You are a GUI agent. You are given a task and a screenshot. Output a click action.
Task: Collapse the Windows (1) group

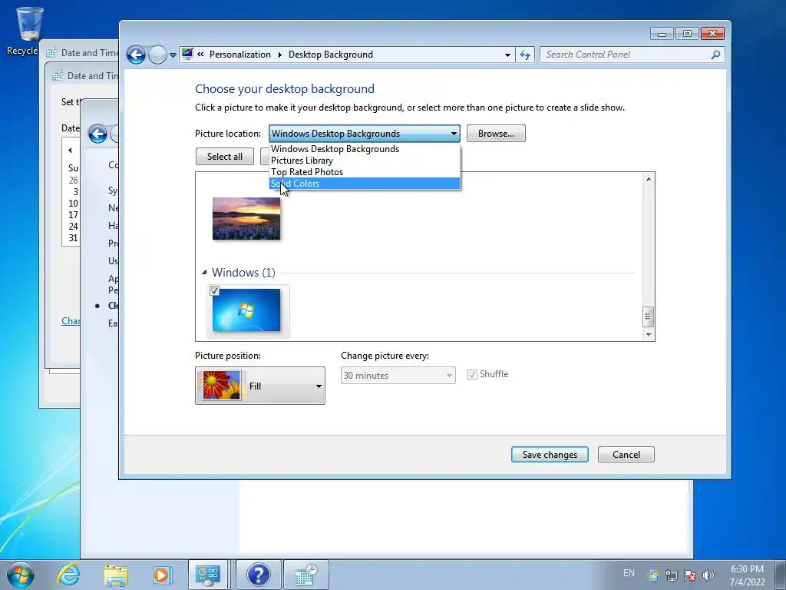204,273
